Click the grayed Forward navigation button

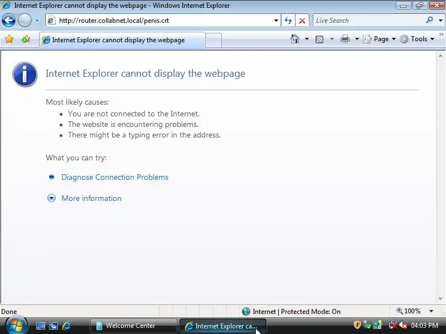[25, 21]
